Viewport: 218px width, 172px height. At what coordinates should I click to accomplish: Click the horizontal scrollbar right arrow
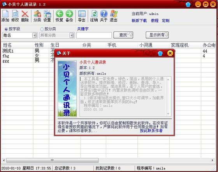(212, 160)
